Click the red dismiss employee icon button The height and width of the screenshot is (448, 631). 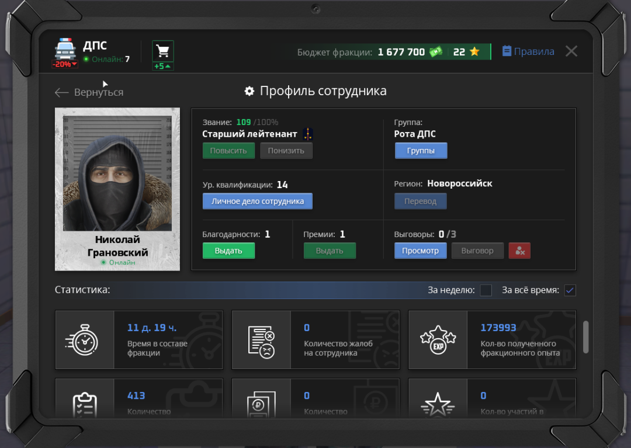click(519, 251)
